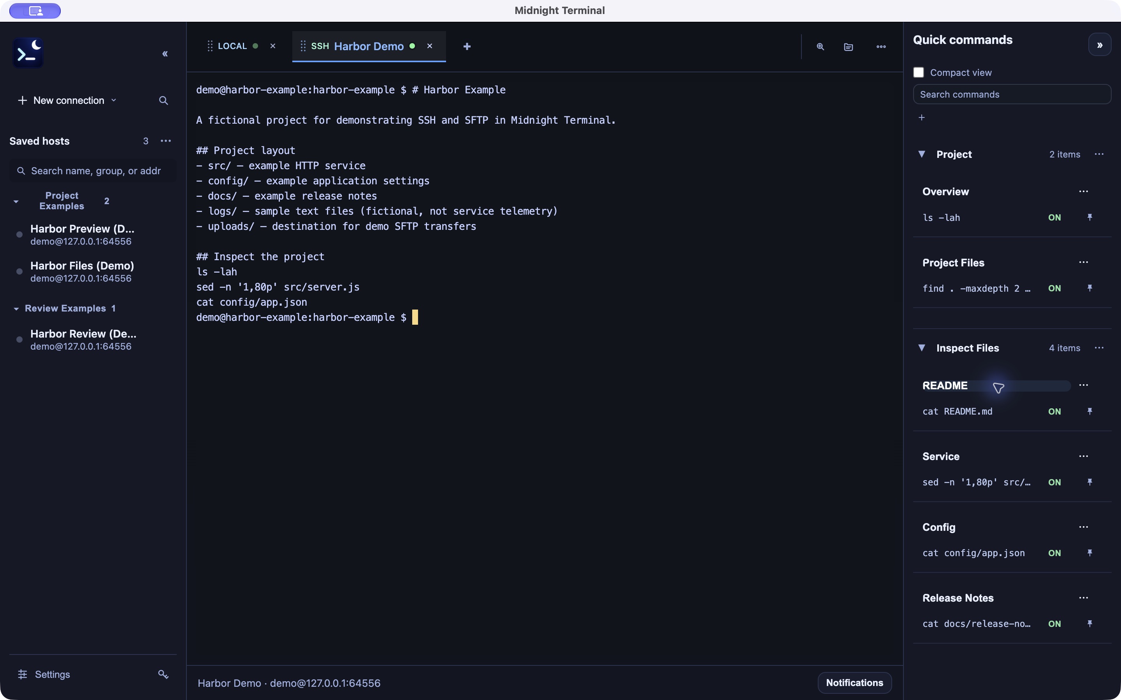Toggle ON switch for Overview command
This screenshot has width=1121, height=700.
click(x=1055, y=217)
